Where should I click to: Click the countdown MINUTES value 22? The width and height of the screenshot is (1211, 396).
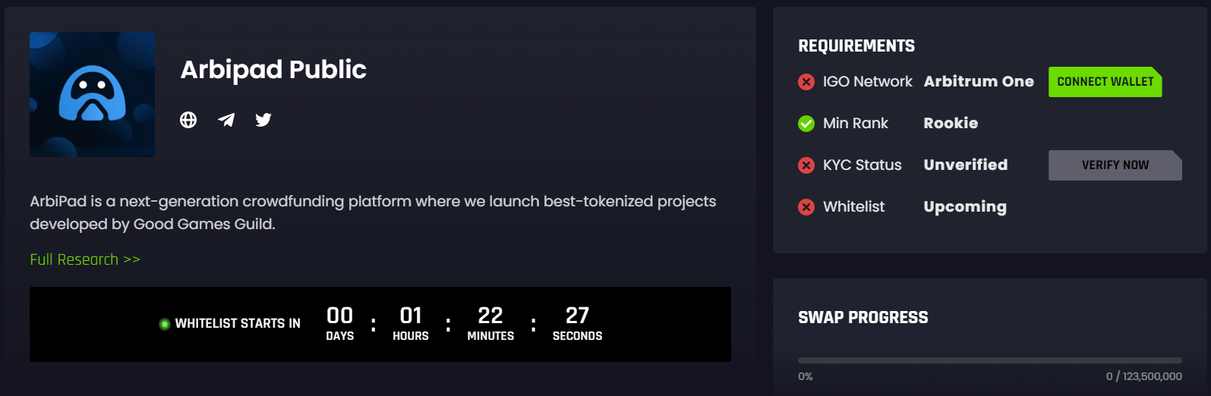point(490,316)
